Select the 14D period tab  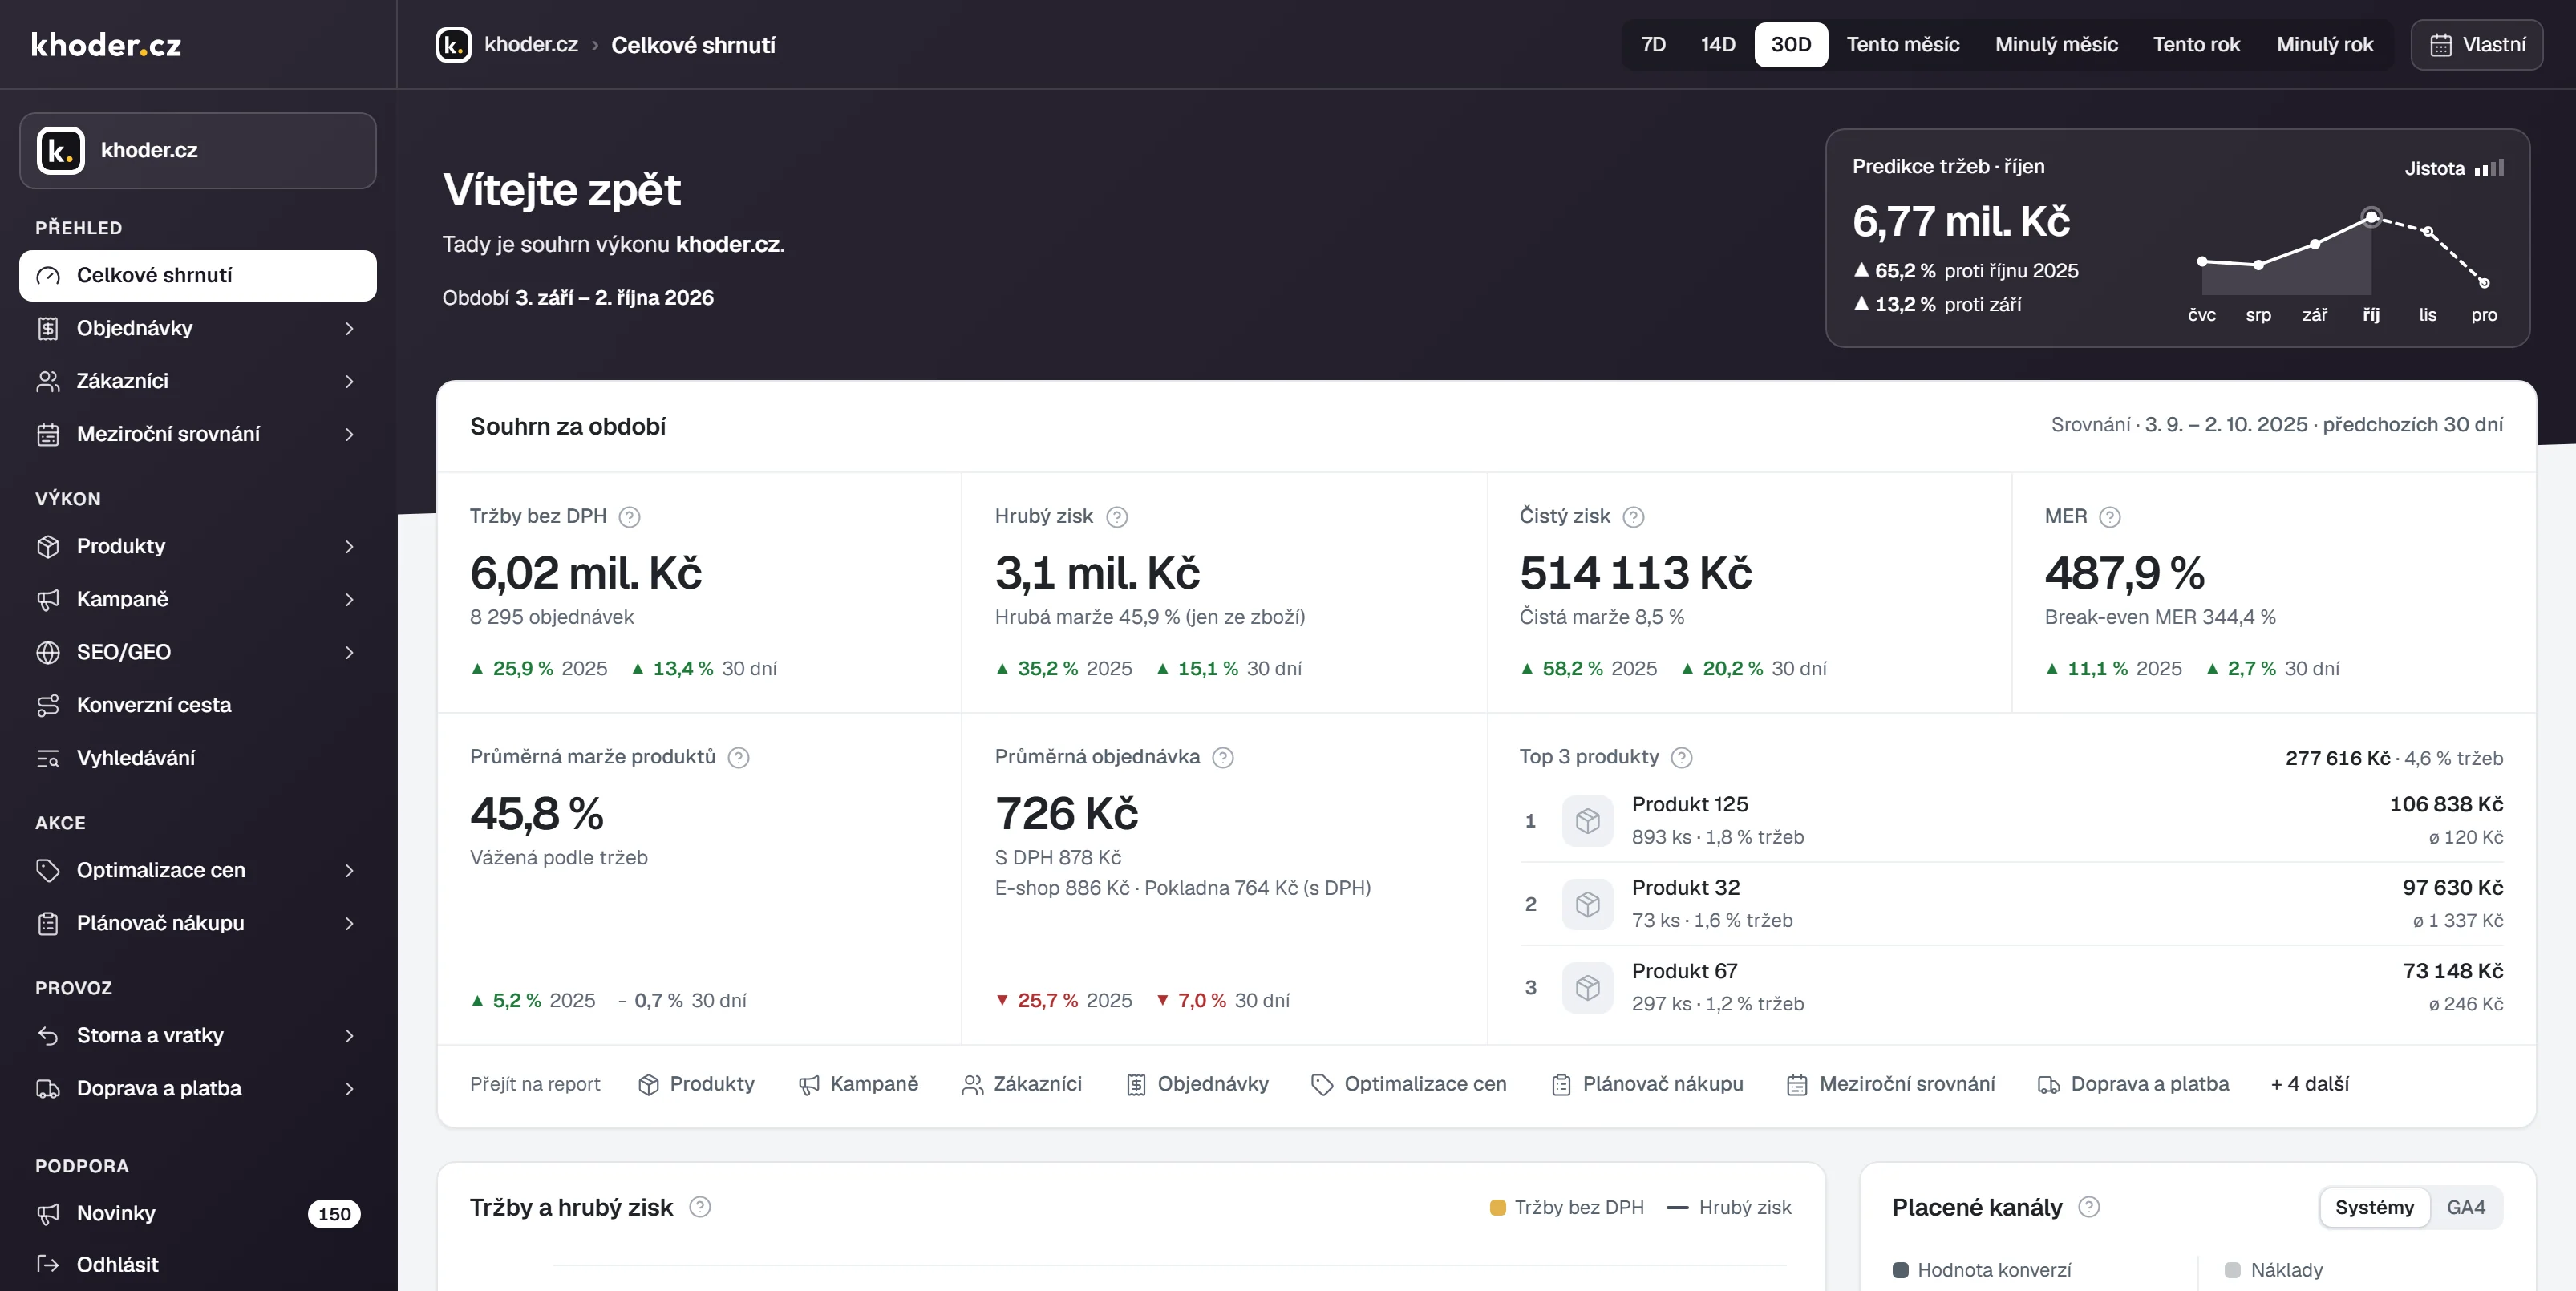pos(1717,45)
